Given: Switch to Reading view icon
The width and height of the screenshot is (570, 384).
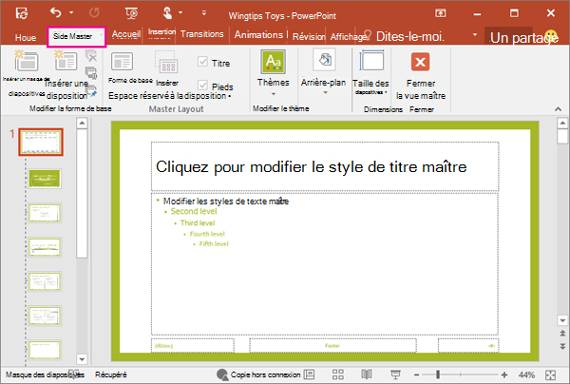Looking at the screenshot, I should click(x=367, y=374).
